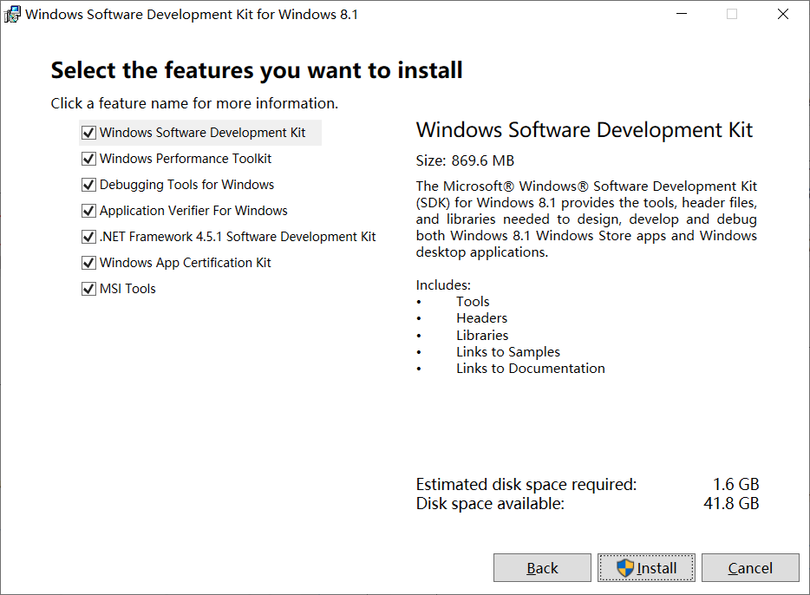Select the Windows Performance Toolkit feature name
Screen dimensions: 810x595
point(186,159)
